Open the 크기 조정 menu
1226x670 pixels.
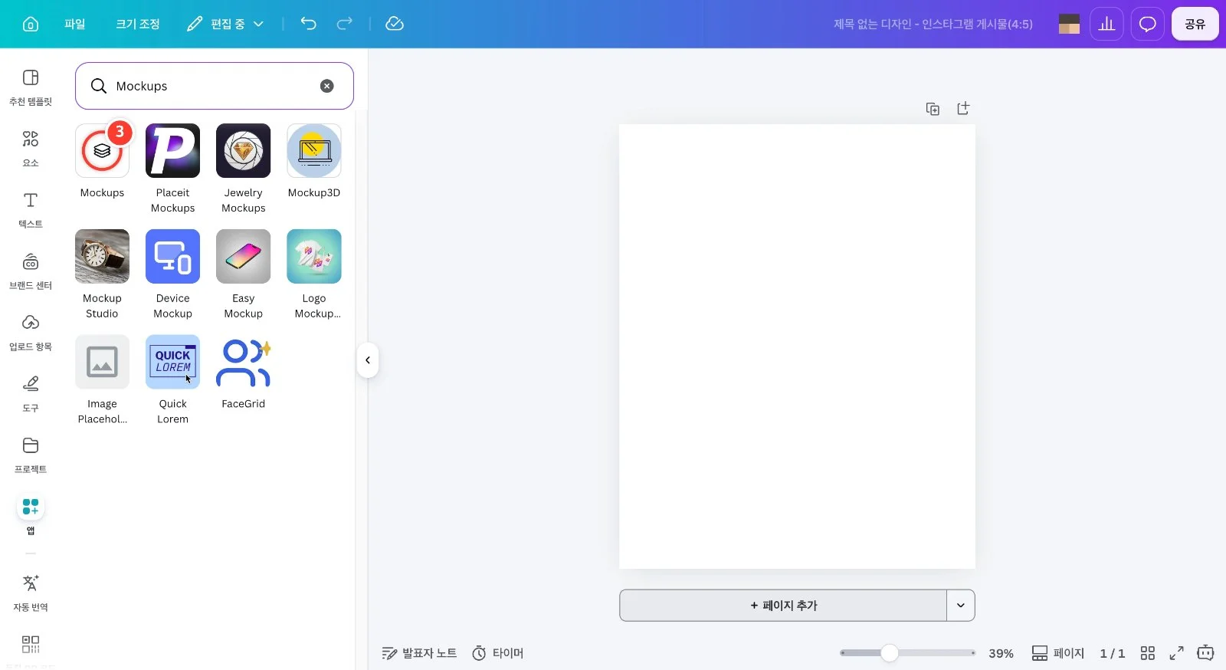pyautogui.click(x=138, y=24)
